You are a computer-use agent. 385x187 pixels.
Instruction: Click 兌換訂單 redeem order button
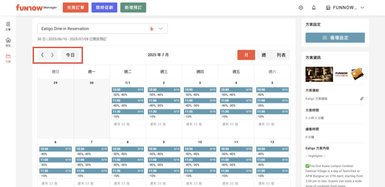click(76, 8)
